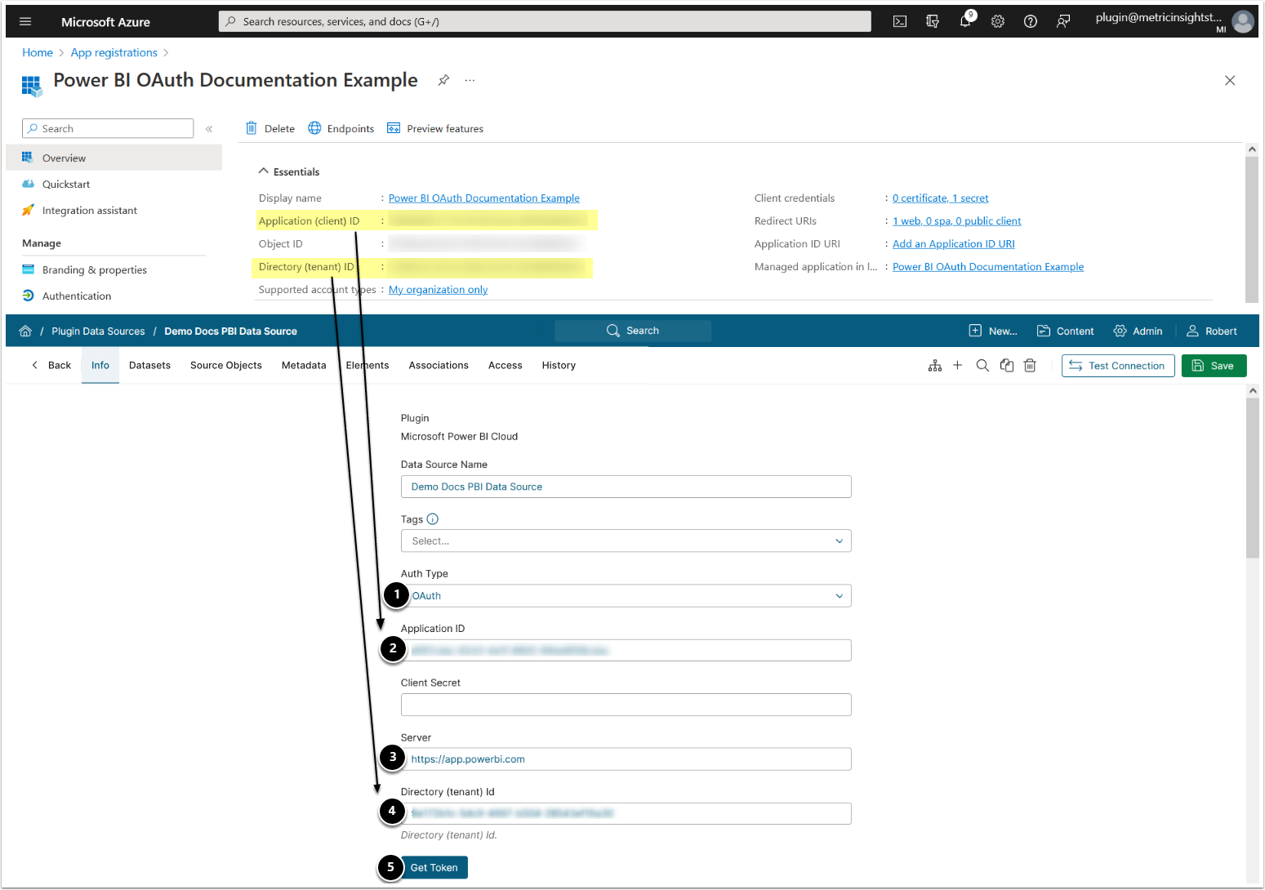Image resolution: width=1265 pixels, height=890 pixels.
Task: Click the Client Secret field
Action: point(626,705)
